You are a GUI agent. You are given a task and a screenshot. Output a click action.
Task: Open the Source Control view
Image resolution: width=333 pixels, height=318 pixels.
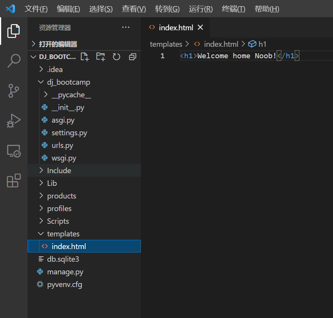13,91
